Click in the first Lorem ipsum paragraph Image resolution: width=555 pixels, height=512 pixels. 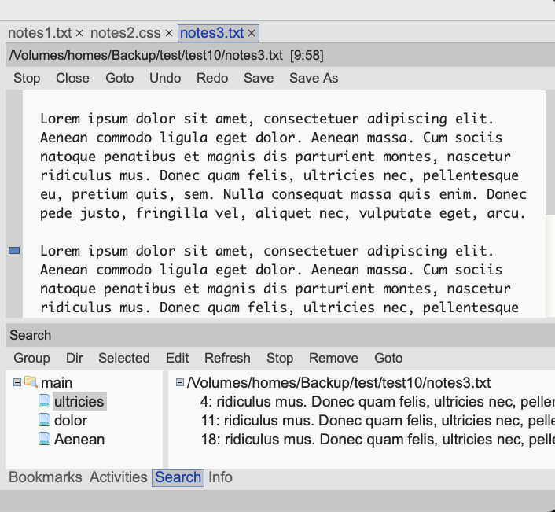click(283, 166)
